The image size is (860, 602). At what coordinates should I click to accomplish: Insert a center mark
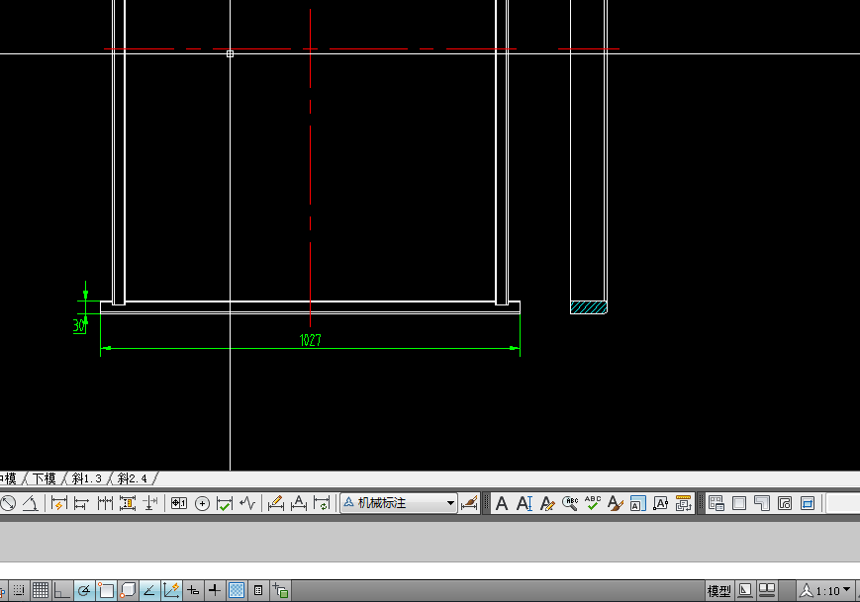tap(203, 503)
